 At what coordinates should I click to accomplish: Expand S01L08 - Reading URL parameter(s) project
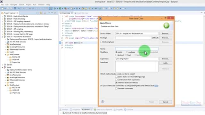point(3,32)
